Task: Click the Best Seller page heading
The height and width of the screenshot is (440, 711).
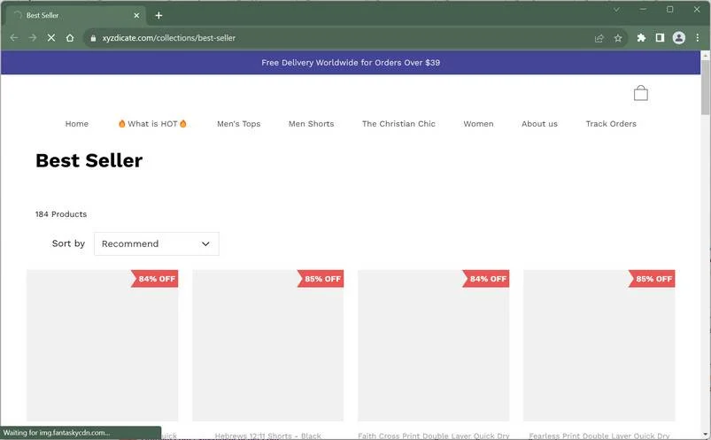Action: tap(89, 160)
